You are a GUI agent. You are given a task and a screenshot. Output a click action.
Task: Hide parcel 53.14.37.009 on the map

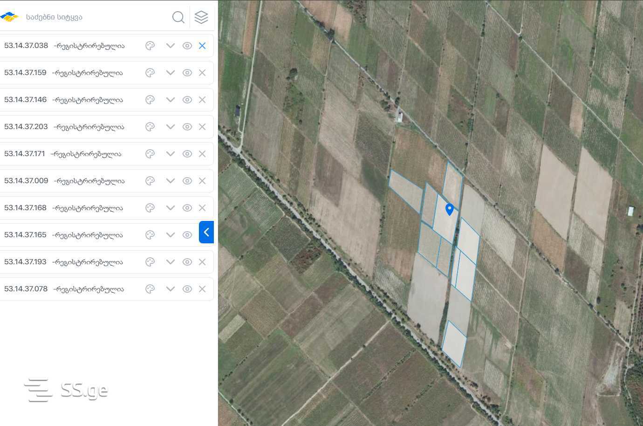pos(187,181)
